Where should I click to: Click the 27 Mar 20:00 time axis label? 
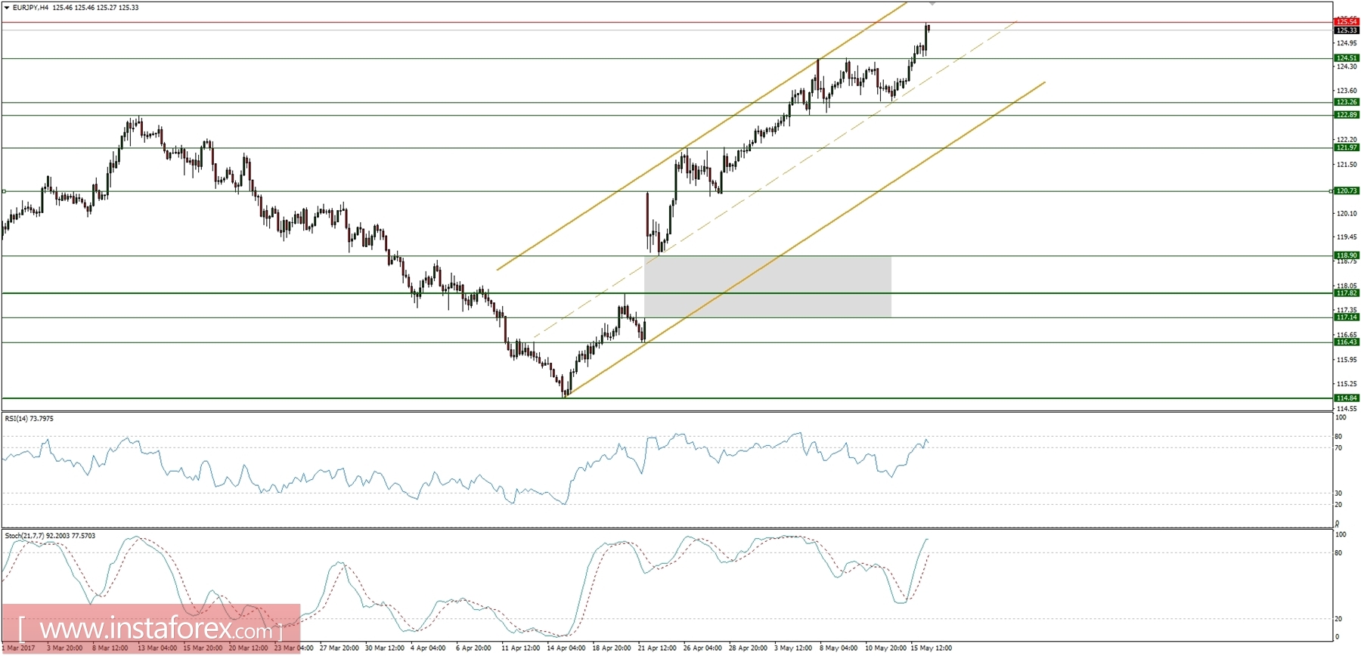pos(339,648)
